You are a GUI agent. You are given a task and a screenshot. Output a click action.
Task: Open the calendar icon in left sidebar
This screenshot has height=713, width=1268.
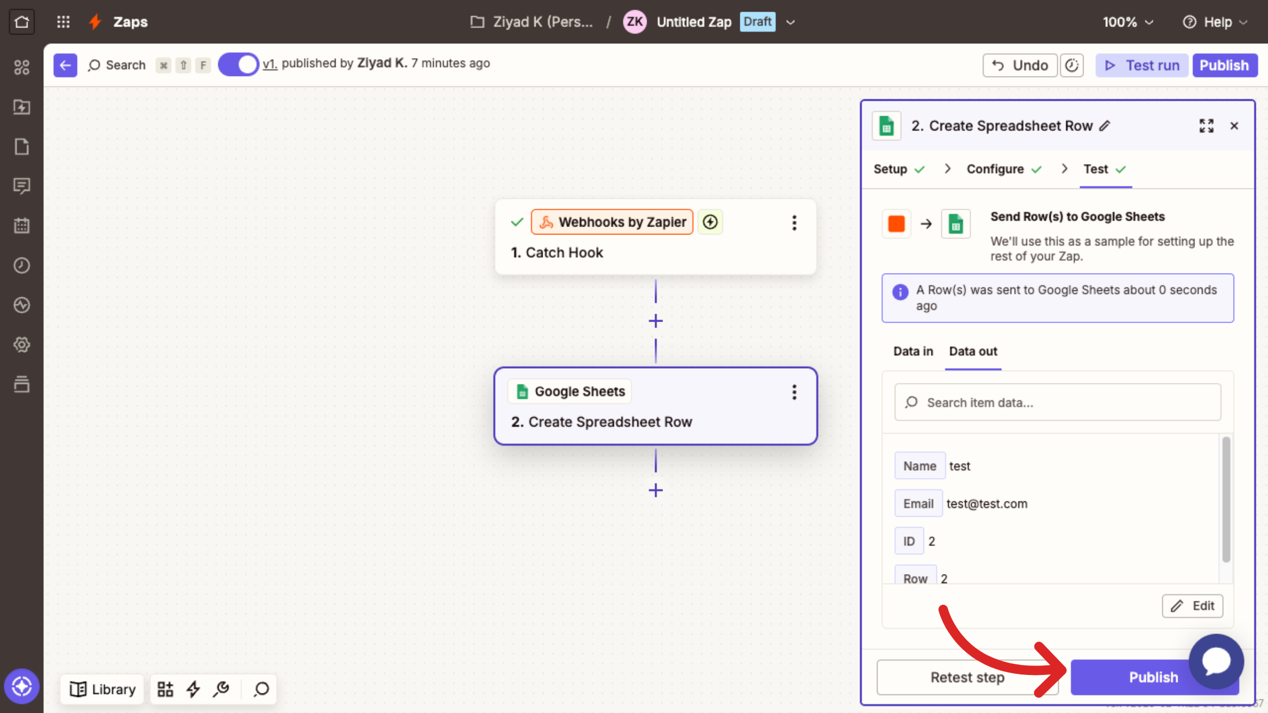pyautogui.click(x=22, y=226)
